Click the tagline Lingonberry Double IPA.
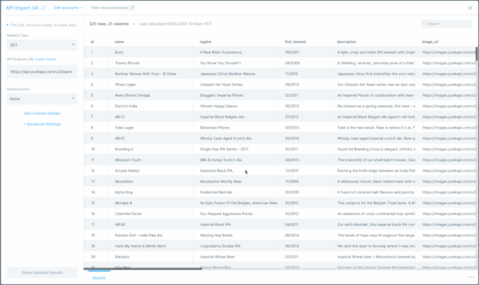 pyautogui.click(x=220, y=246)
